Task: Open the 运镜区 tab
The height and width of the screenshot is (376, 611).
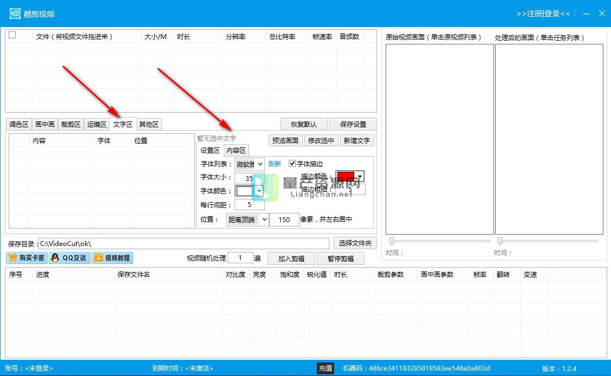Action: (96, 124)
